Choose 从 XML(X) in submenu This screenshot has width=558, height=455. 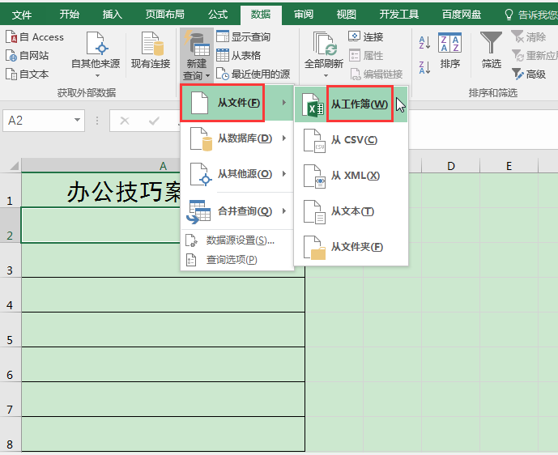coord(351,176)
